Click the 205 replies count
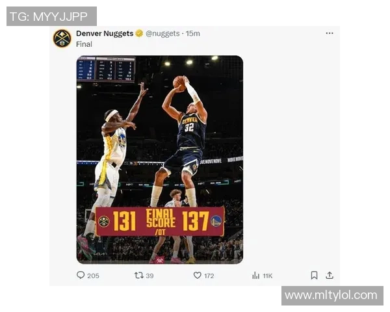This screenshot has height=312, width=390. (x=93, y=276)
